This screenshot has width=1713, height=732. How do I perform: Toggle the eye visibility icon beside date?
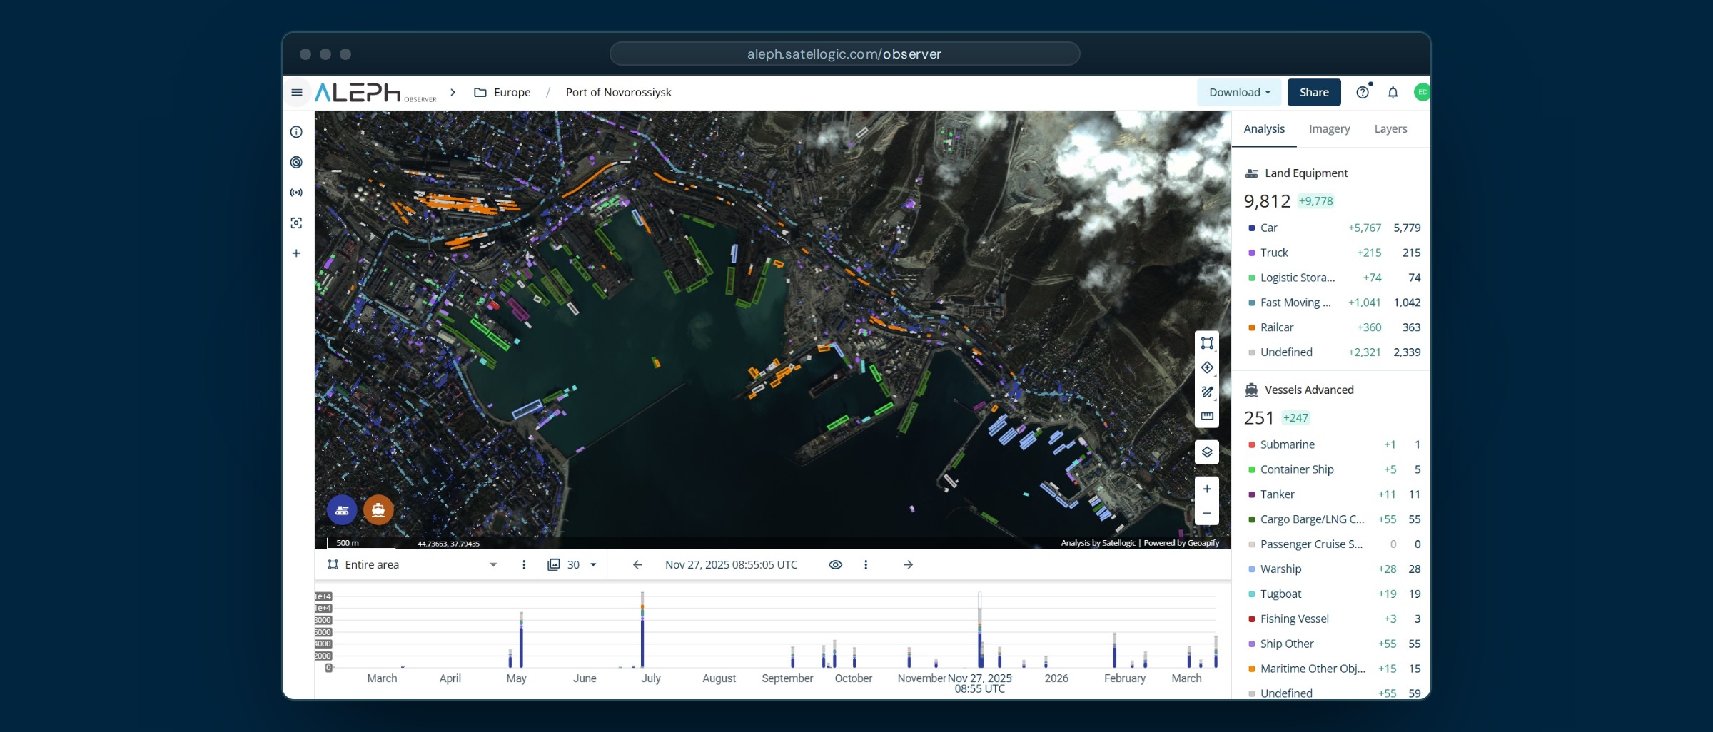click(x=836, y=564)
